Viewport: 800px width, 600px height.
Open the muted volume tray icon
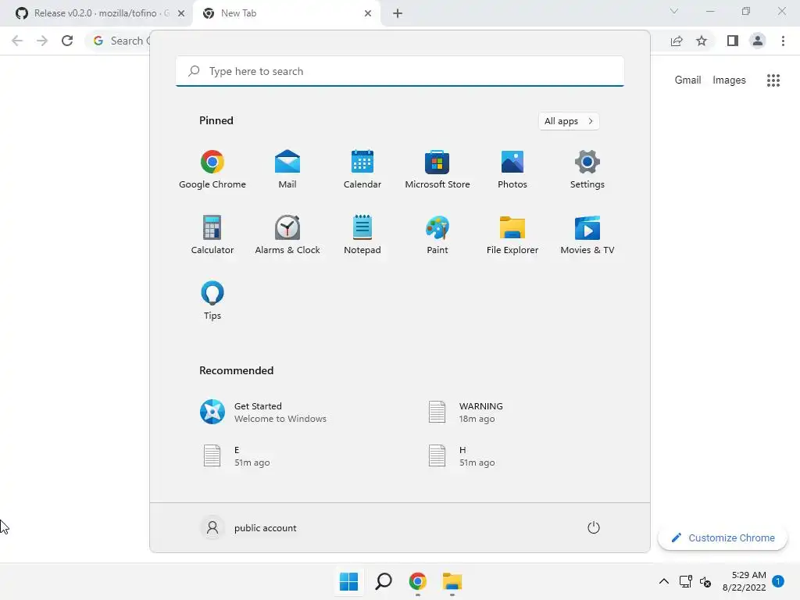(x=705, y=581)
